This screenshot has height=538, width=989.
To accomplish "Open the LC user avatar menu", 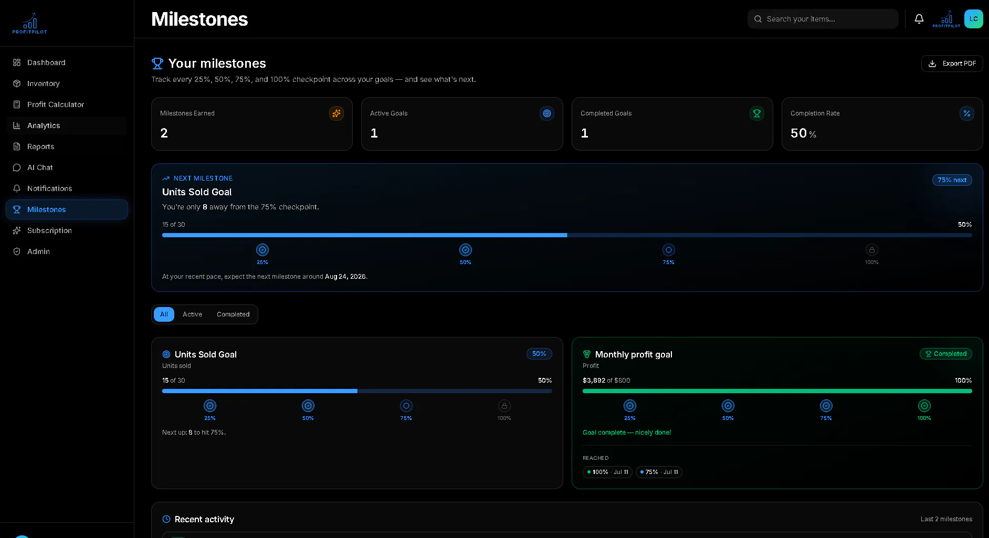I will click(973, 19).
